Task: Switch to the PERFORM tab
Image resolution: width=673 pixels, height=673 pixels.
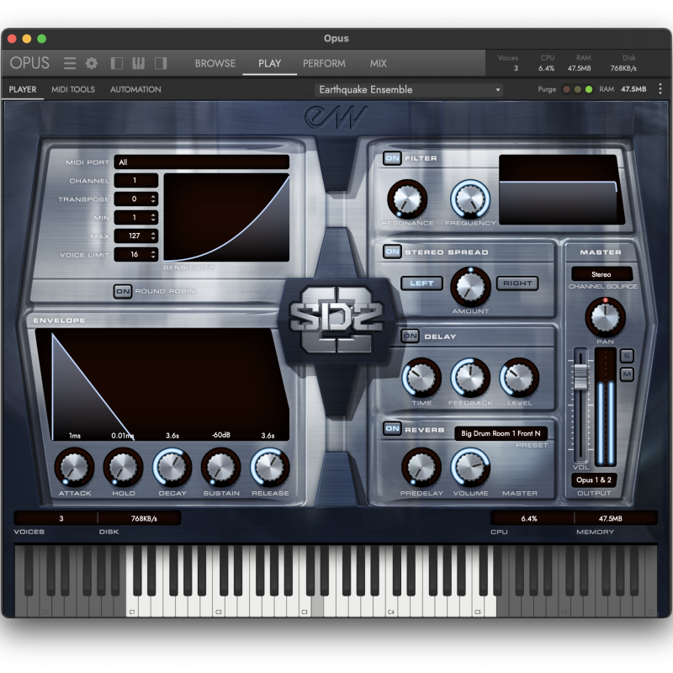Action: (x=324, y=64)
